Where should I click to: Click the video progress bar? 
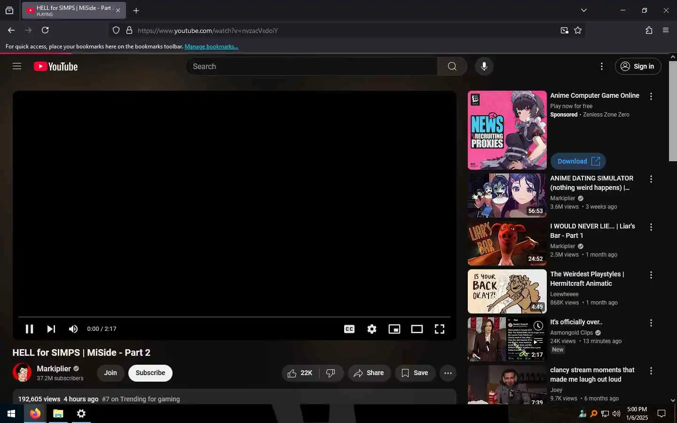(x=234, y=317)
